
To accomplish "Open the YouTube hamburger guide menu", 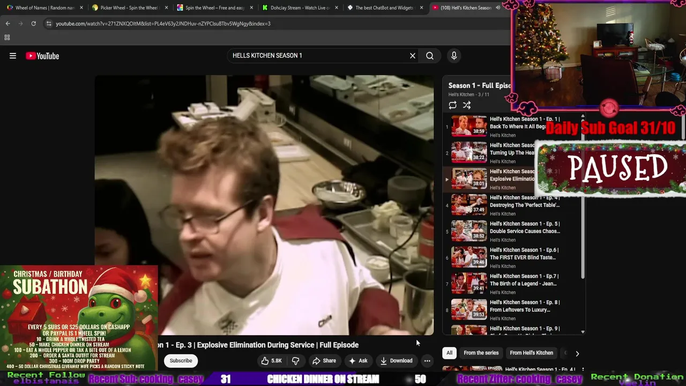I will click(x=13, y=56).
